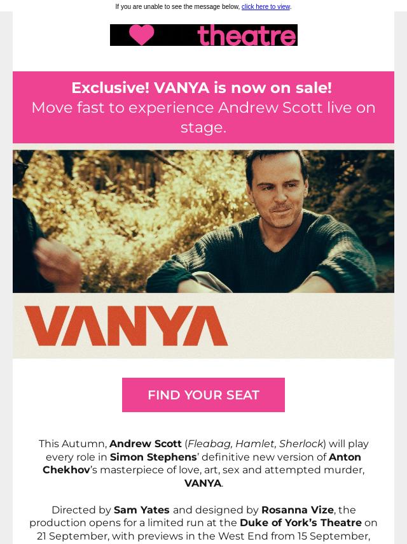Click designer name 'Rosanna Vize'
Image resolution: width=407 pixels, height=544 pixels.
pos(298,510)
